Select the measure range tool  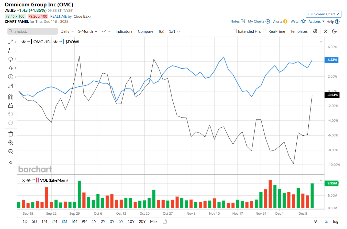pyautogui.click(x=10, y=85)
